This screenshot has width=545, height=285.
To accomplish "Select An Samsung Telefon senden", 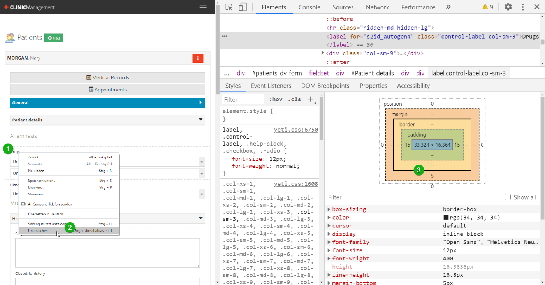I will (x=69, y=204).
